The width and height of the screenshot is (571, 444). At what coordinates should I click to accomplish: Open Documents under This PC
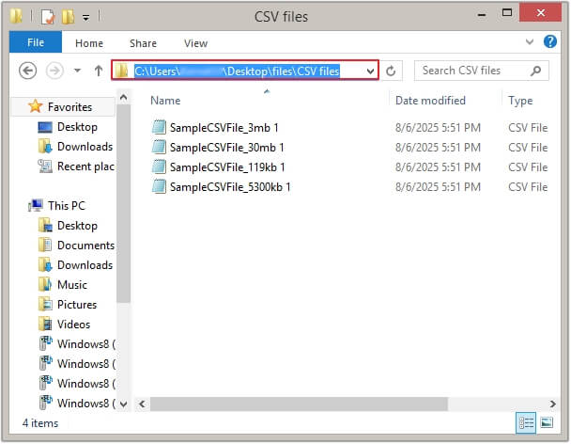[86, 246]
